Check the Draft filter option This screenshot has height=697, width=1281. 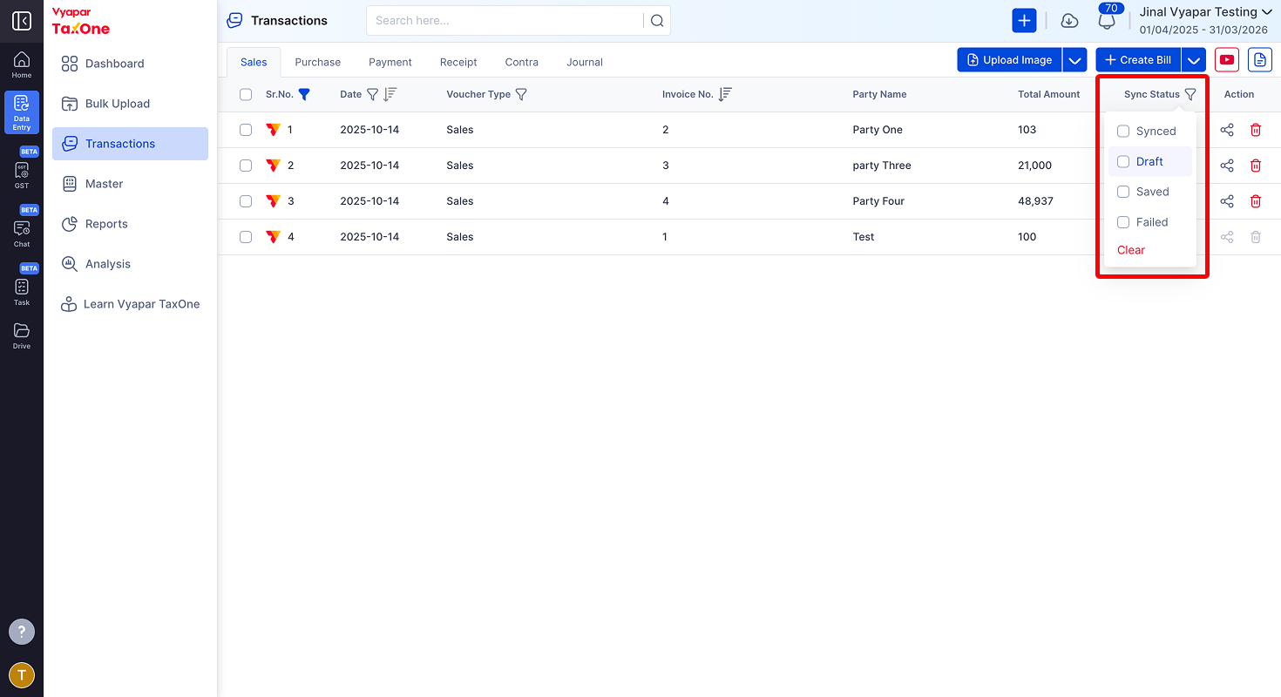pyautogui.click(x=1123, y=161)
